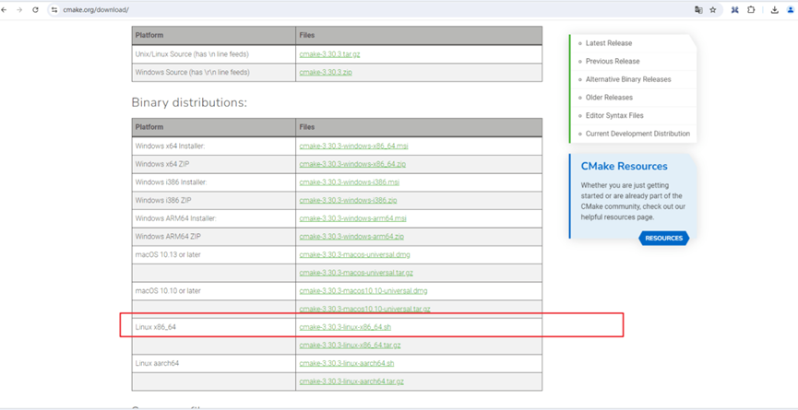Go to Latest Release in sidebar
Screen dimensions: 798x410
pos(609,43)
